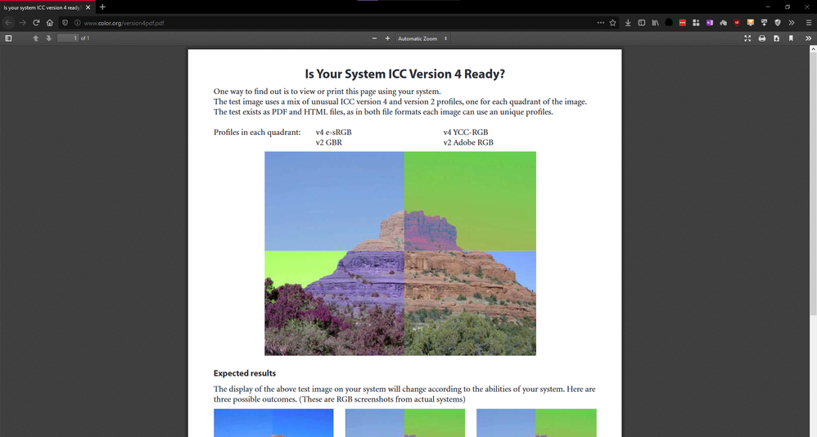The width and height of the screenshot is (817, 437).
Task: Click the vertical scrollbar thumb
Action: tap(813, 183)
